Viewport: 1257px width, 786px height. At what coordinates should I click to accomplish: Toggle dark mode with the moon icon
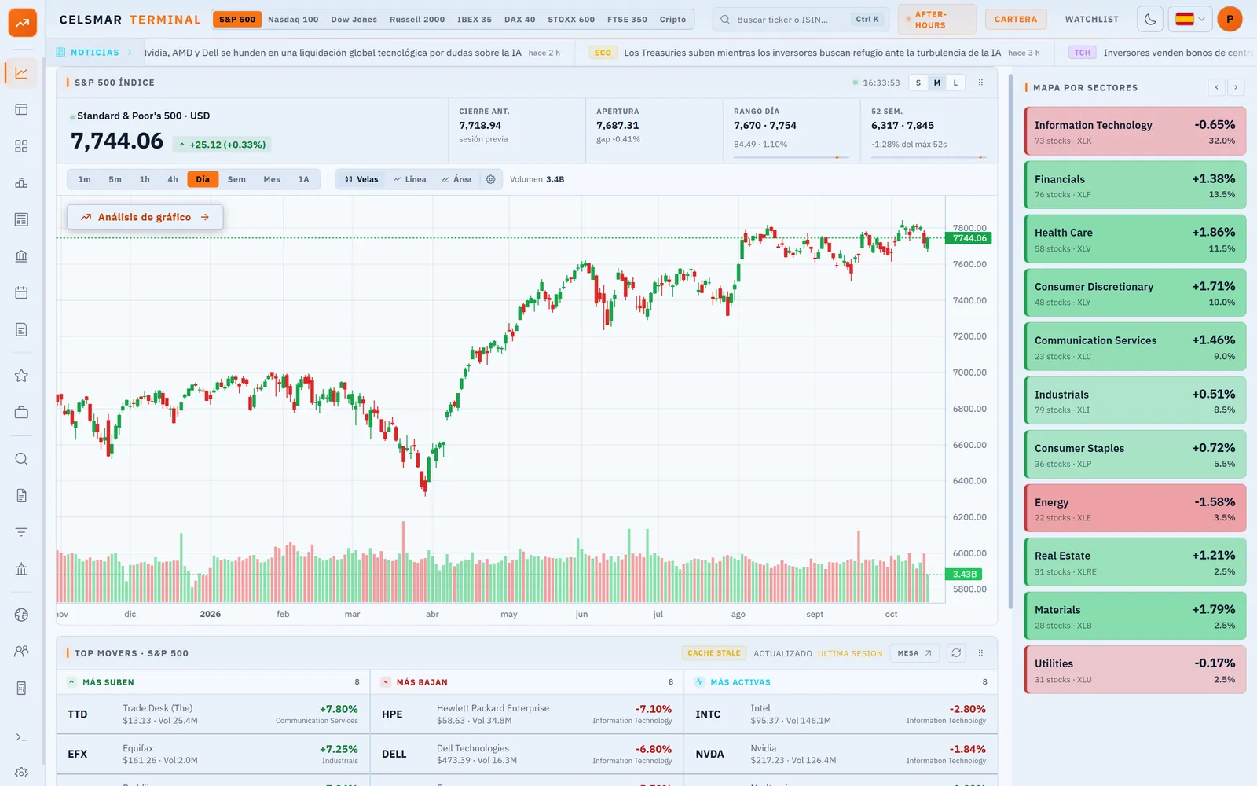tap(1150, 20)
